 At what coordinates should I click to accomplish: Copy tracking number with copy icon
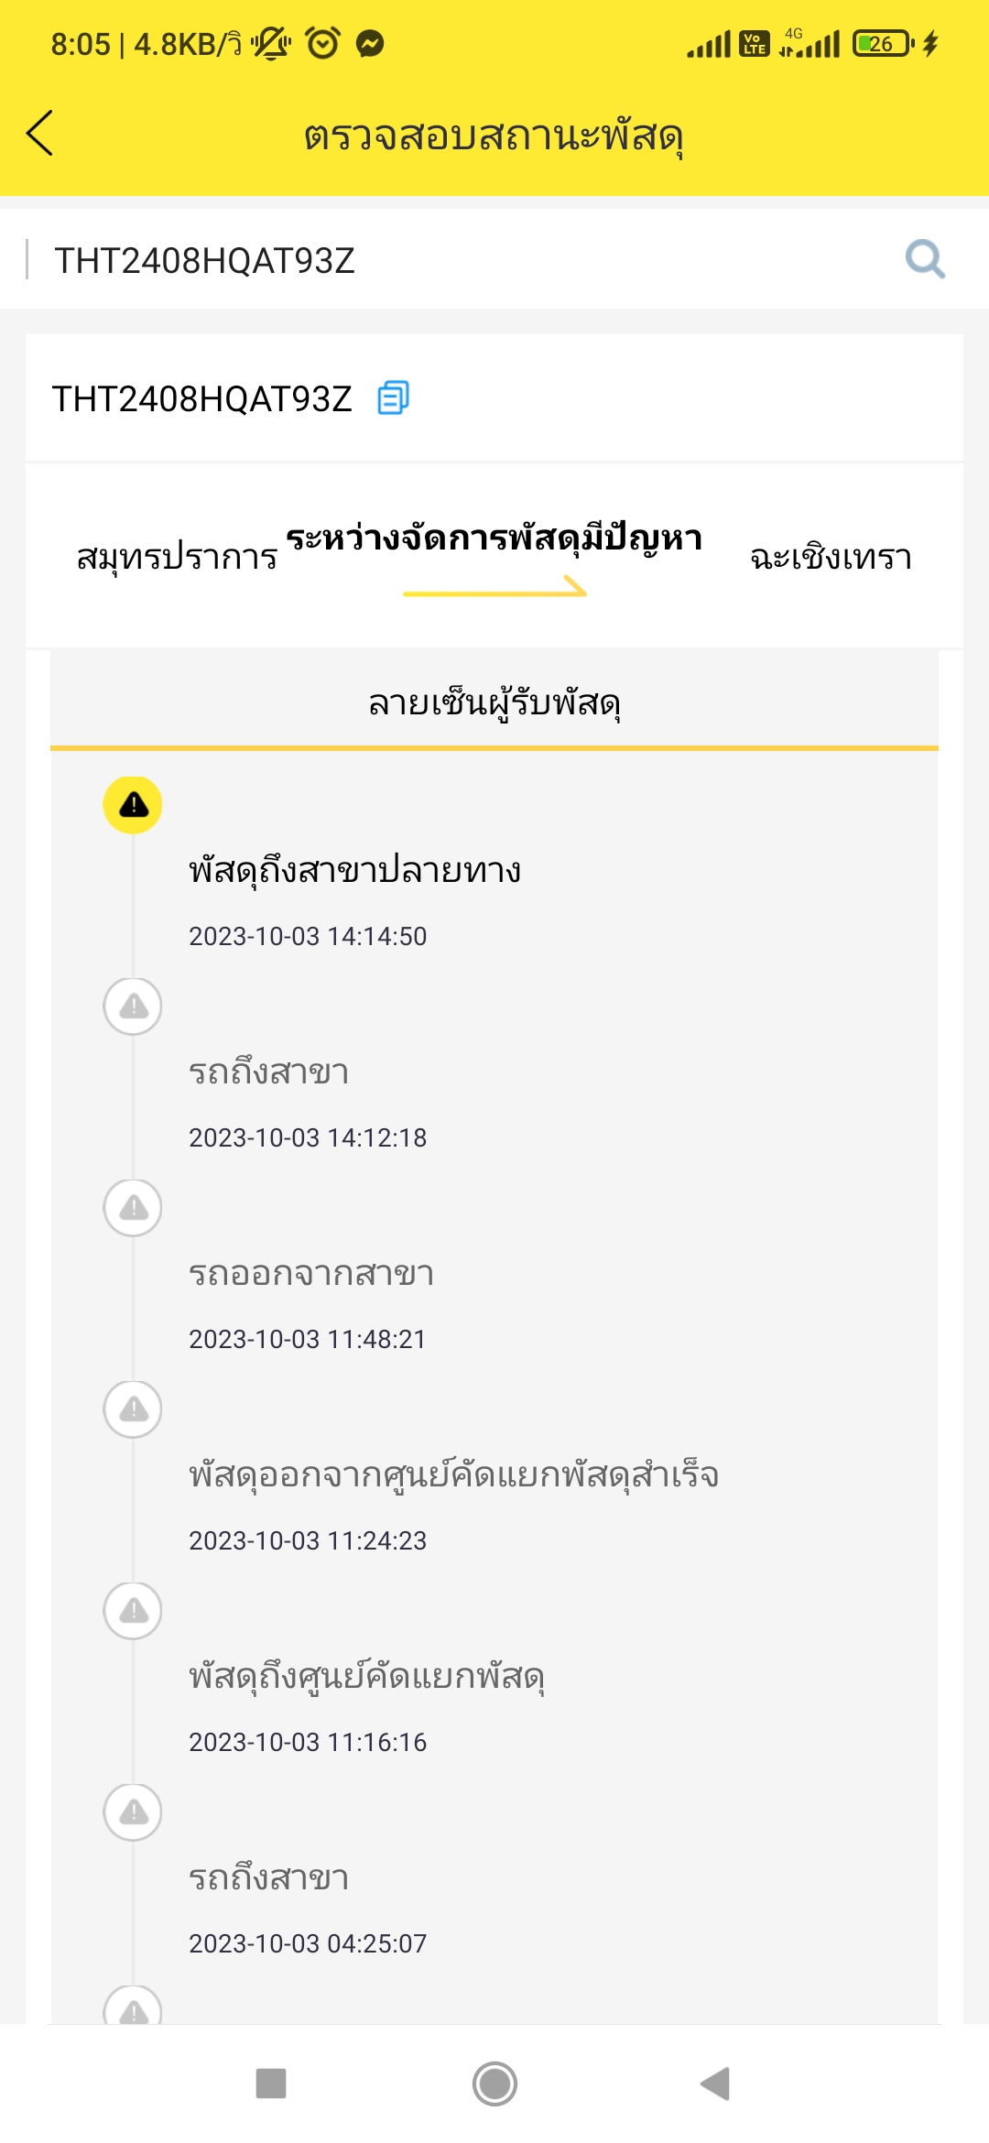click(x=393, y=398)
